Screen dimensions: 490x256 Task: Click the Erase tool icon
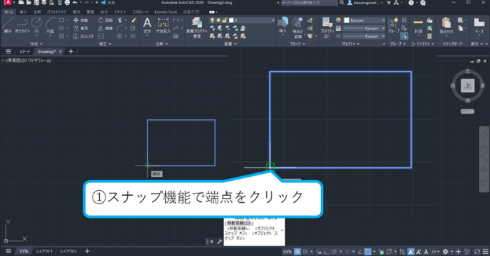[133, 20]
